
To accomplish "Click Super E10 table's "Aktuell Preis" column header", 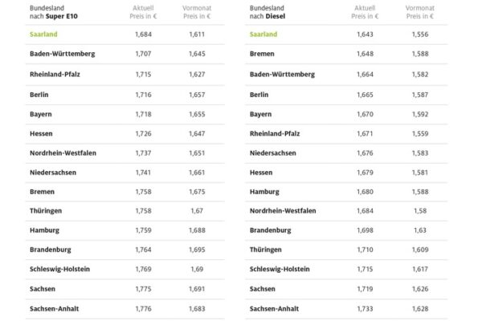I will 143,10.
